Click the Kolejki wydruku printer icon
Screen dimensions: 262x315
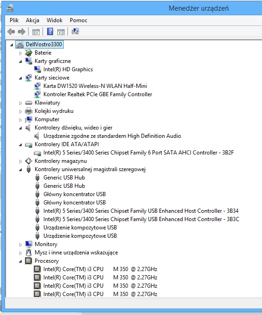click(x=29, y=111)
